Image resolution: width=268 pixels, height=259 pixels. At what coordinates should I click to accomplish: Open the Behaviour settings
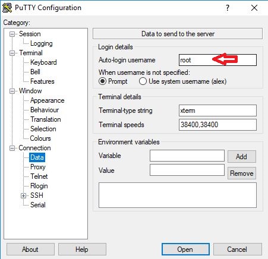point(45,110)
